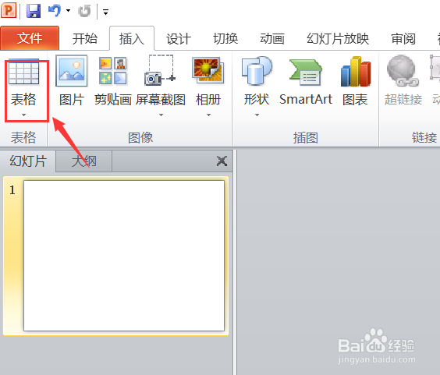Open the 幻灯片放映 tab

coord(338,39)
